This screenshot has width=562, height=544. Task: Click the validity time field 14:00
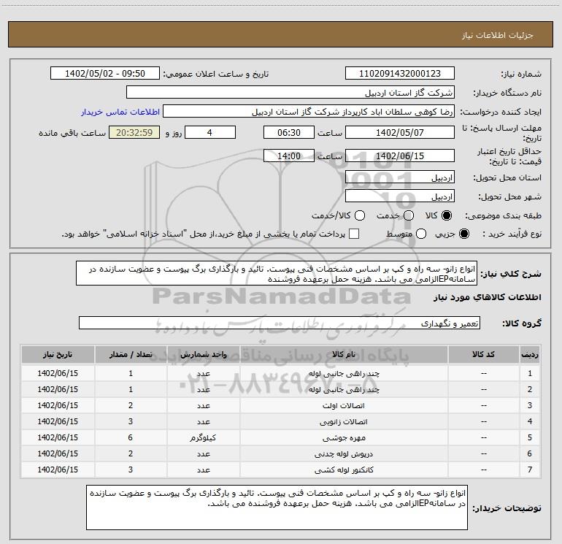coord(289,156)
